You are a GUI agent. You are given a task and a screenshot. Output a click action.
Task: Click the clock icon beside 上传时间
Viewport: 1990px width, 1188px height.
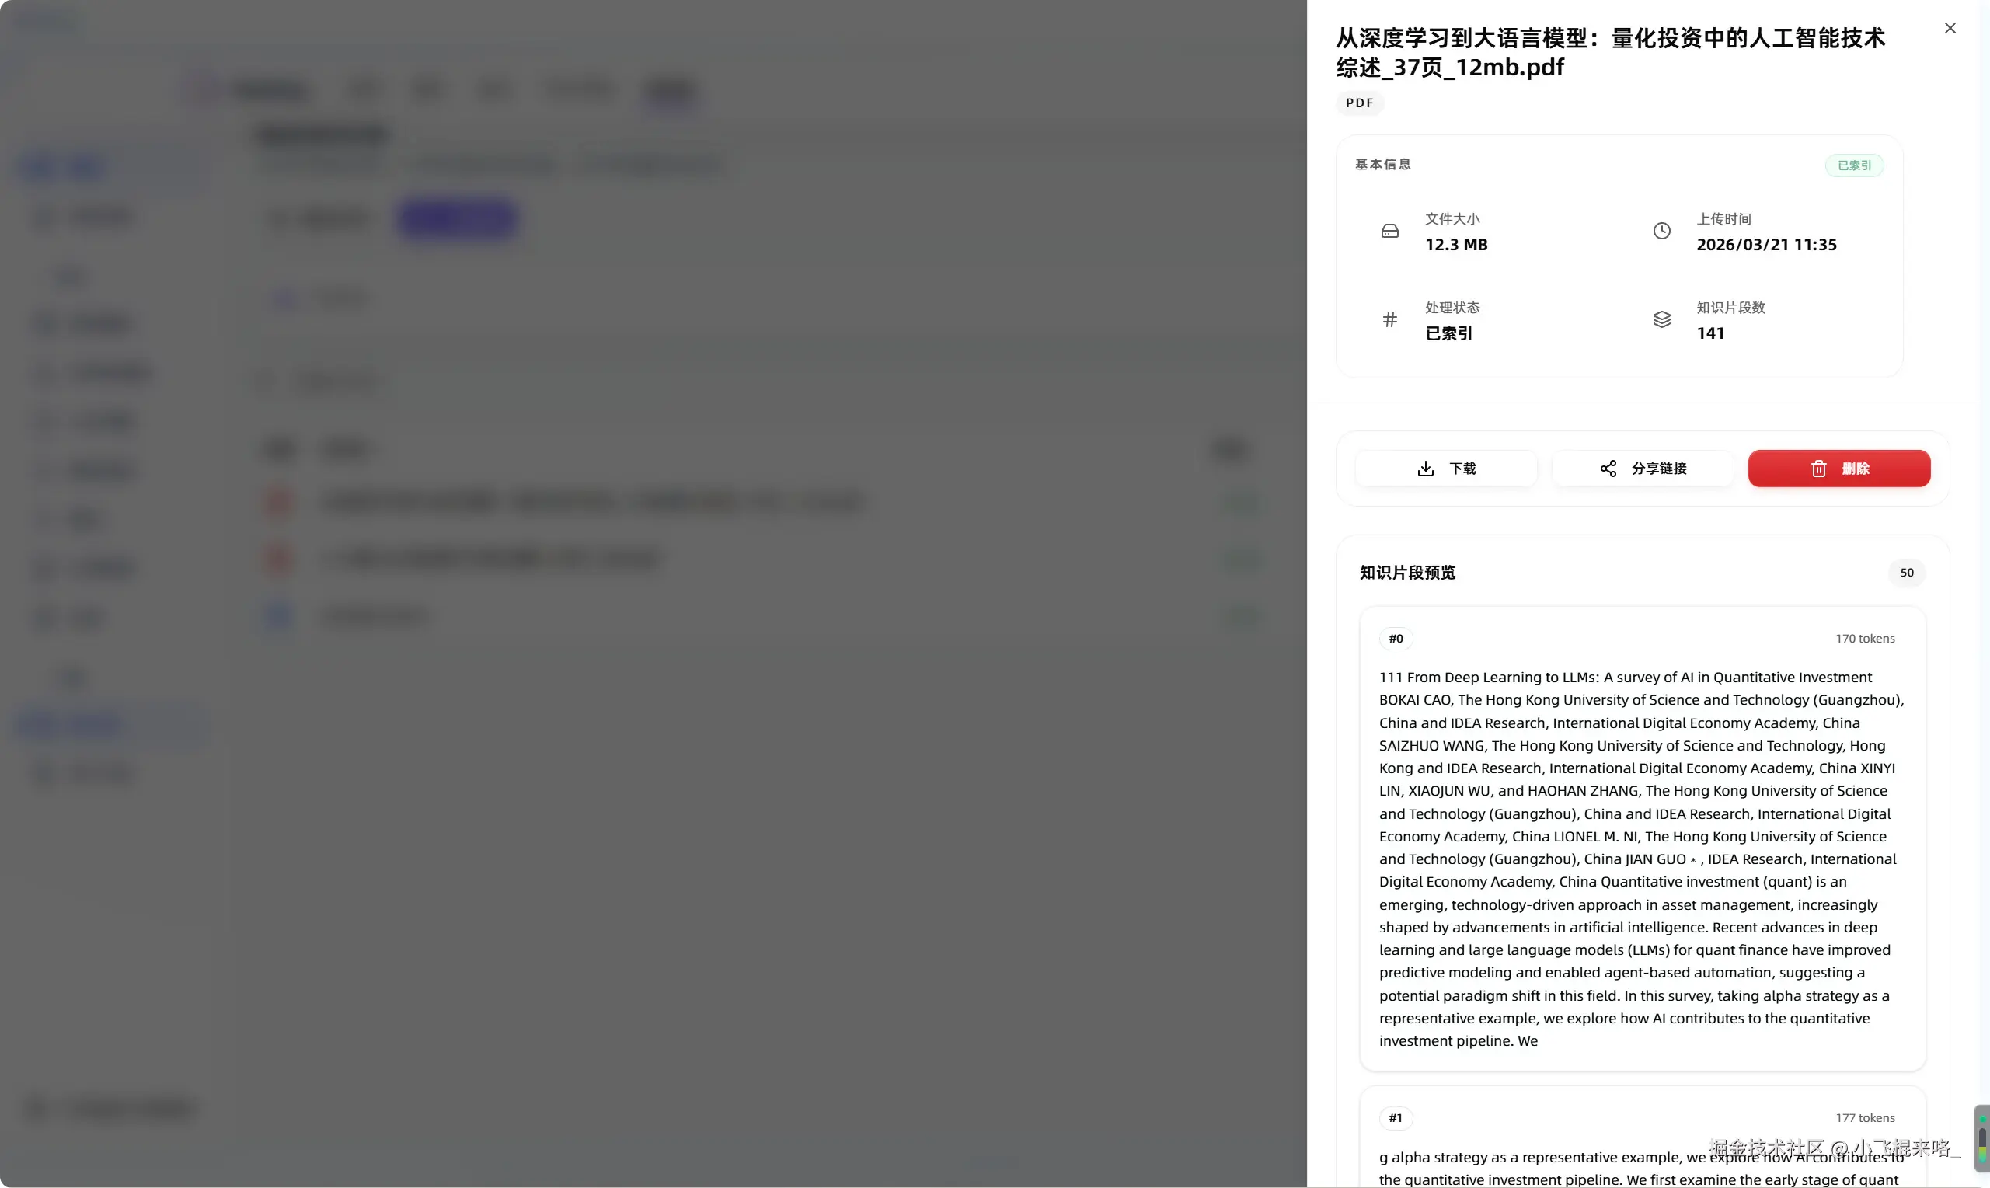(1661, 232)
